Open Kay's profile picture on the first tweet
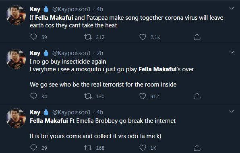The image size is (240, 153). pos(16,15)
